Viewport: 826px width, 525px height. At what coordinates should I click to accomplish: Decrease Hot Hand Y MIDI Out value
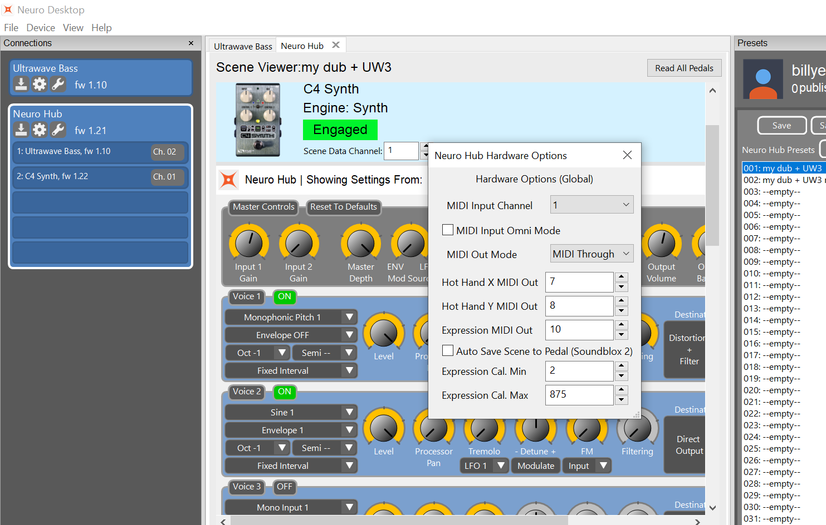(622, 311)
